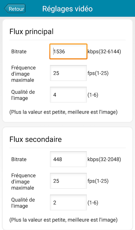
Task: Click Bitrate label in Flux secondaire
Action: click(x=19, y=159)
